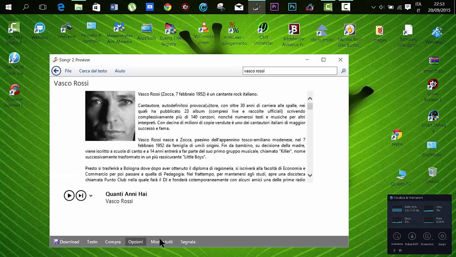Select the smsniff.zip archive icon

[434, 65]
